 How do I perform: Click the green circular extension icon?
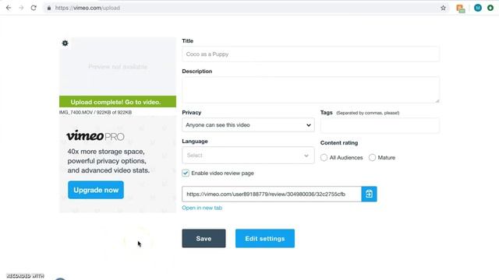click(490, 8)
